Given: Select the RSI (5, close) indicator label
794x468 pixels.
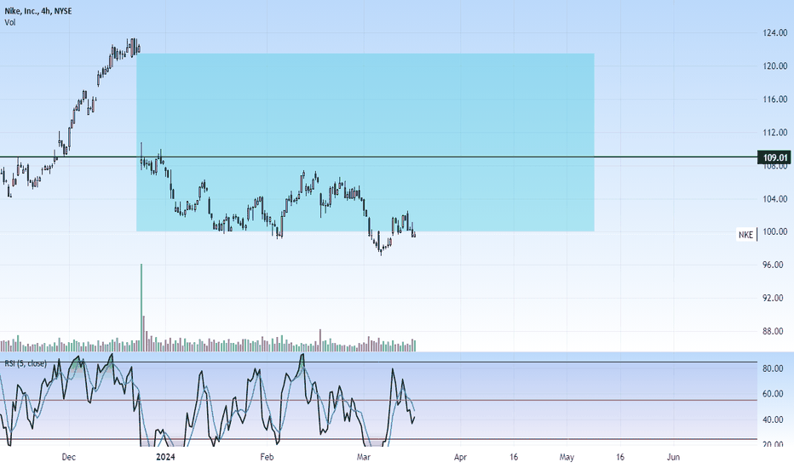Looking at the screenshot, I should point(26,363).
